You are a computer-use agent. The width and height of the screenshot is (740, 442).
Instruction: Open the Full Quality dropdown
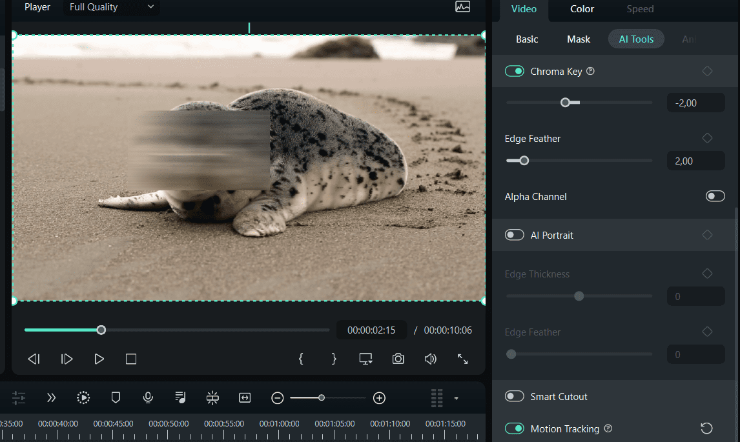click(x=110, y=7)
